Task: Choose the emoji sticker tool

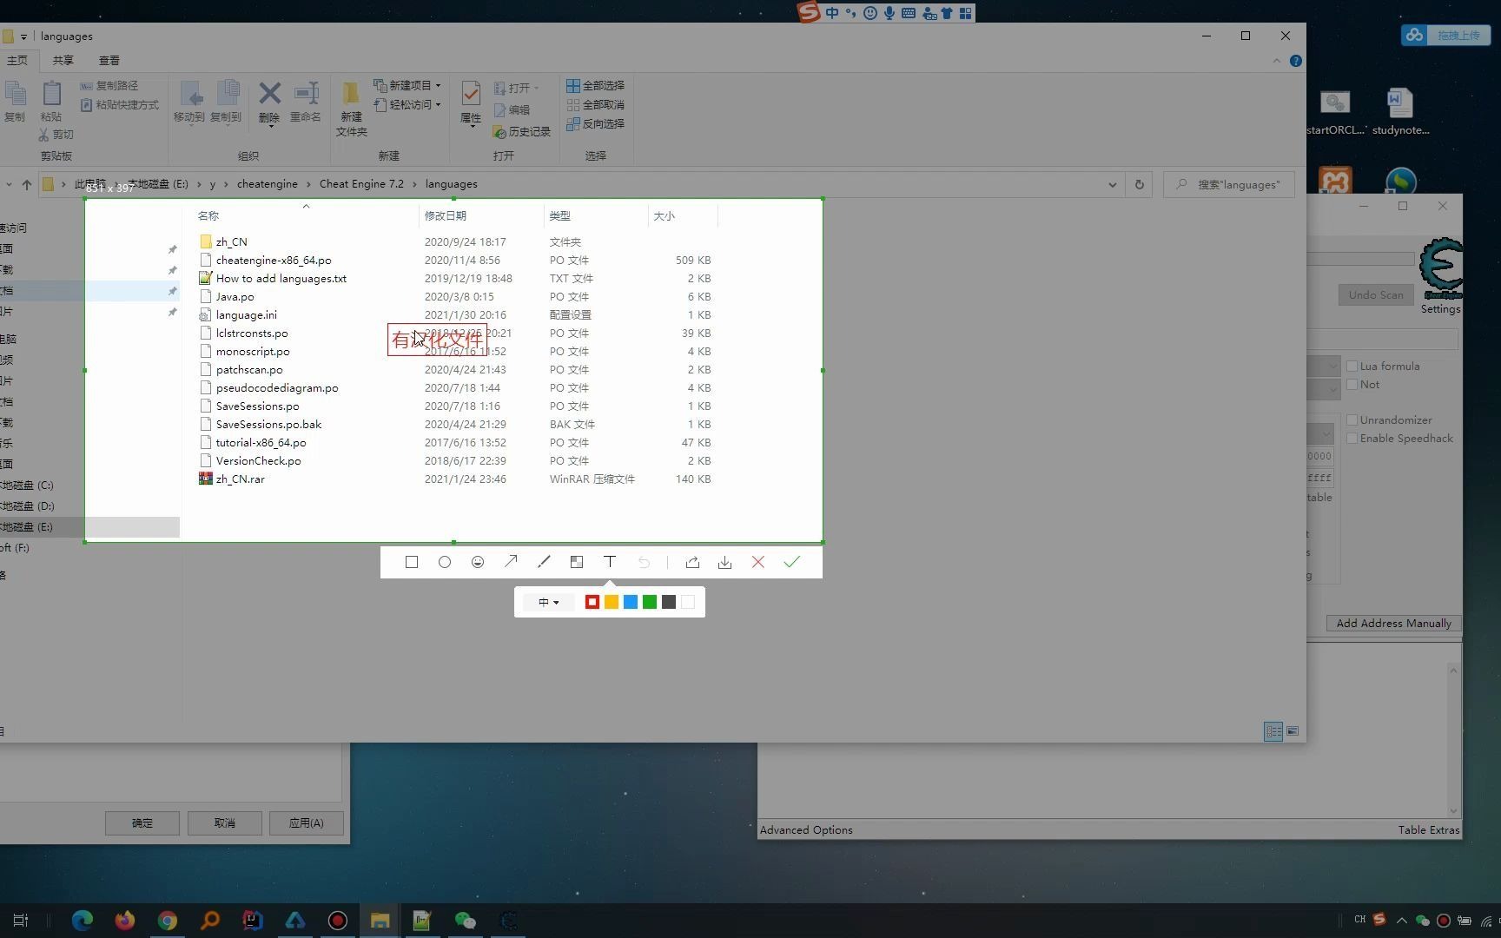Action: tap(477, 562)
